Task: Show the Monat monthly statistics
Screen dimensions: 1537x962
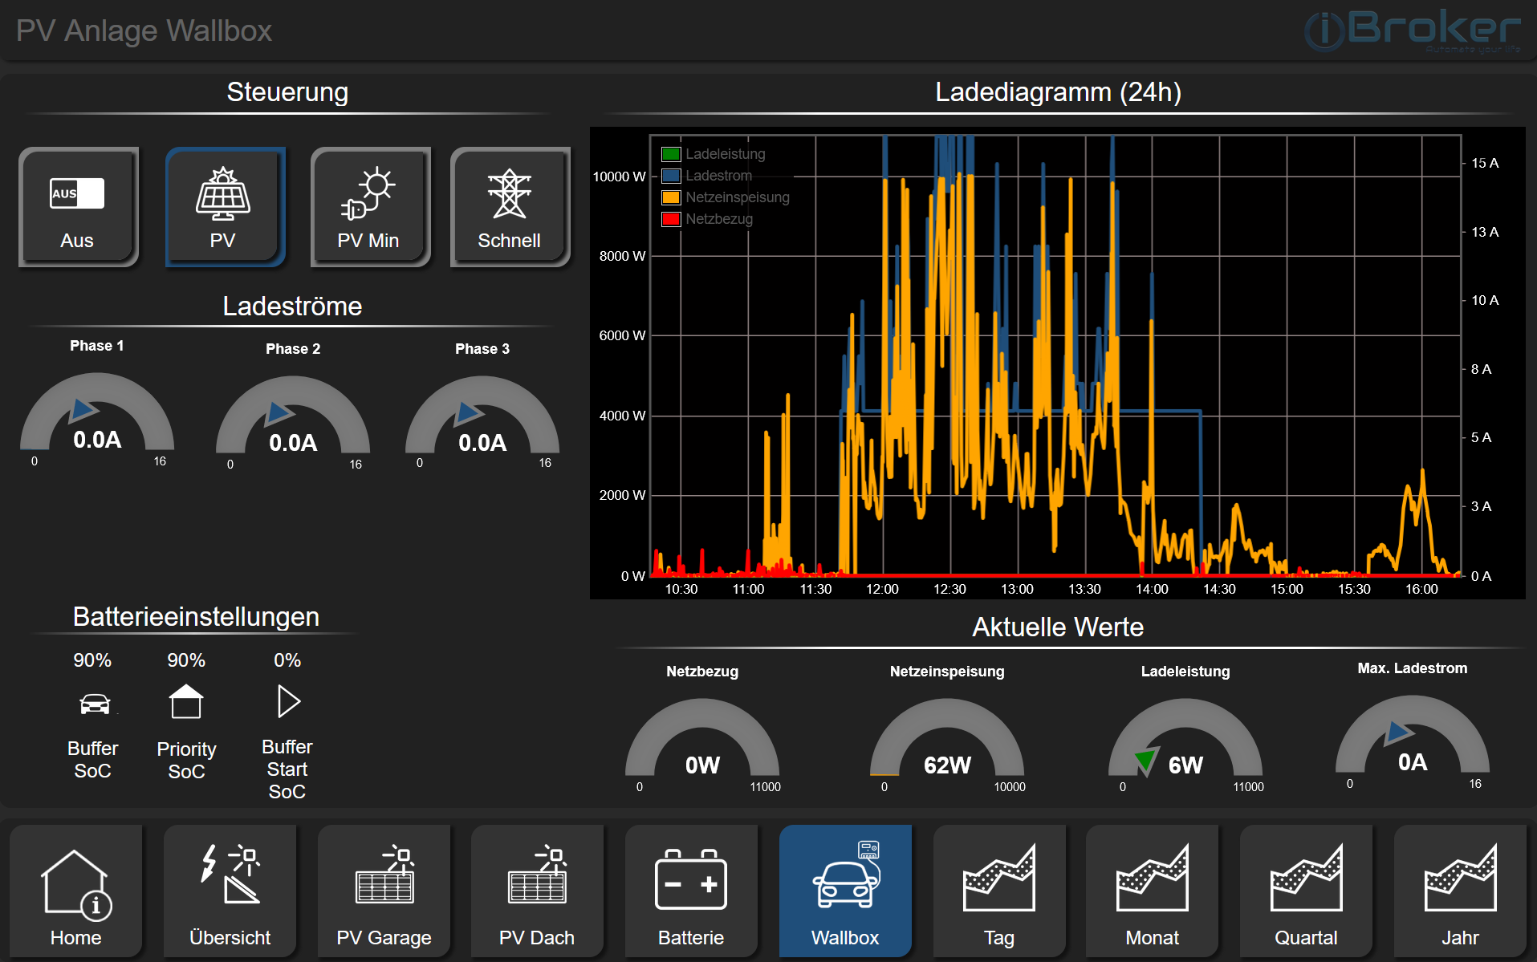Action: tap(1153, 891)
